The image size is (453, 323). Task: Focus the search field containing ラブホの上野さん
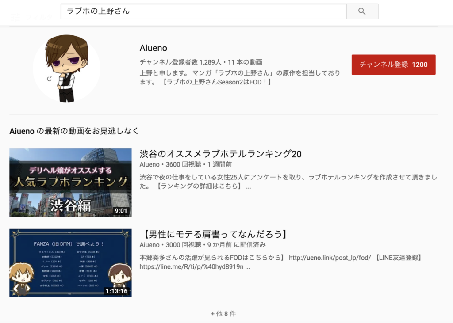tap(203, 11)
